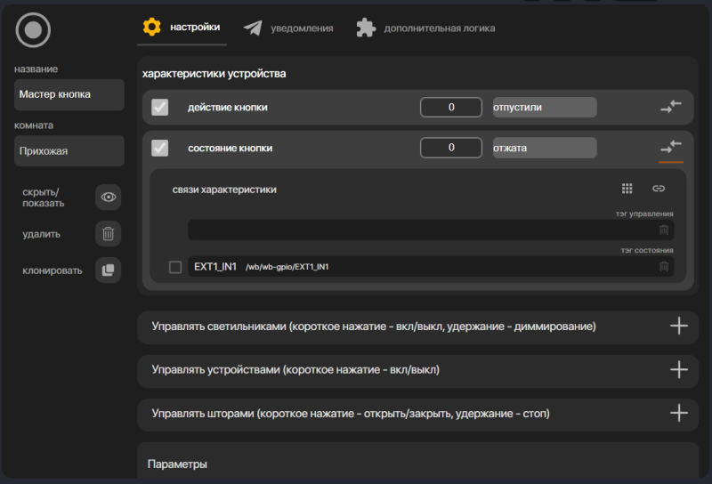The image size is (712, 484).
Task: Click the Параметры section header
Action: click(x=177, y=464)
